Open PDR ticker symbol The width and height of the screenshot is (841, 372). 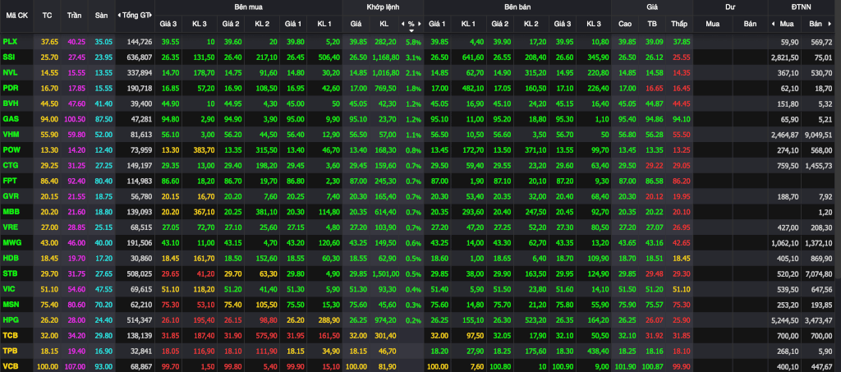[10, 87]
